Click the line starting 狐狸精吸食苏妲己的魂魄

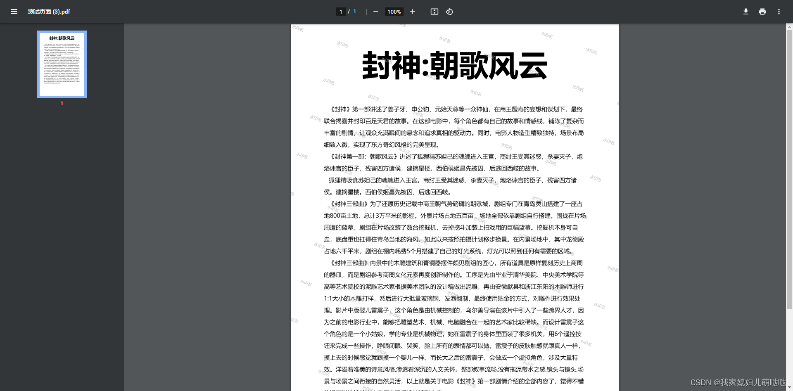[452, 180]
